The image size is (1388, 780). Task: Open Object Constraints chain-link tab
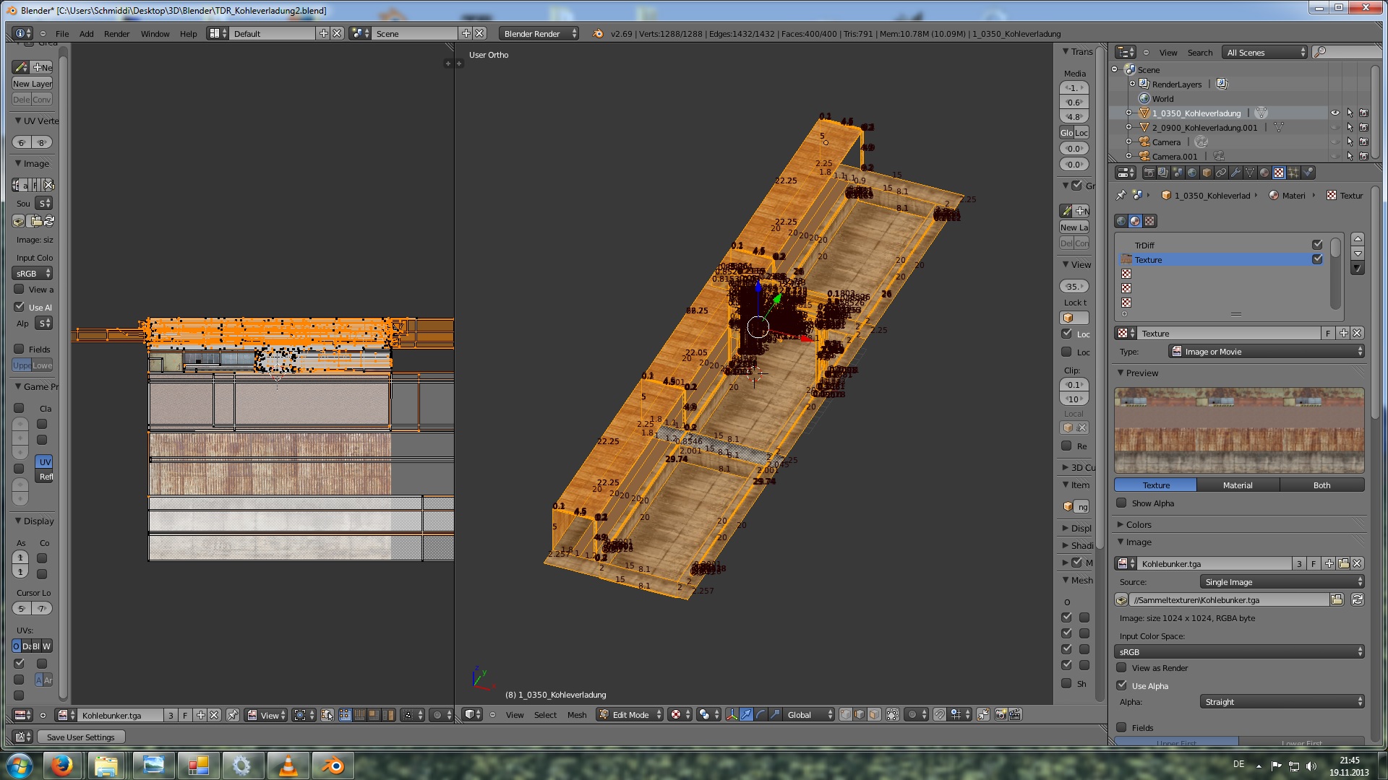coord(1221,173)
